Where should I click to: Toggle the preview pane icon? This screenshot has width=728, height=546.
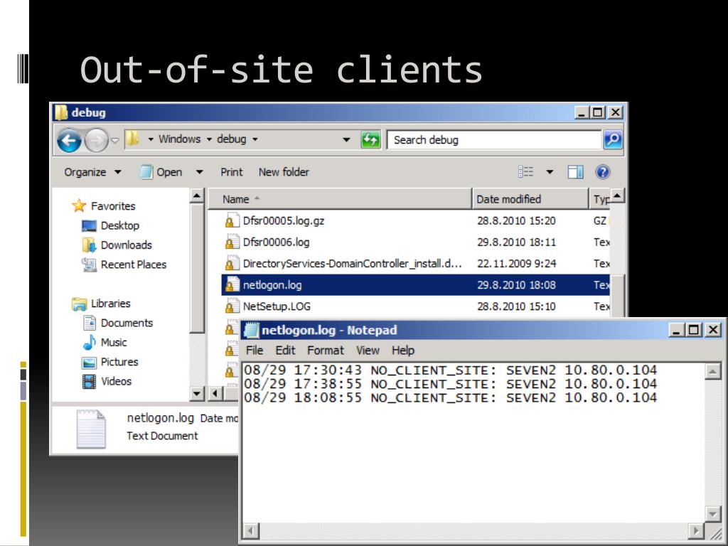(x=576, y=172)
